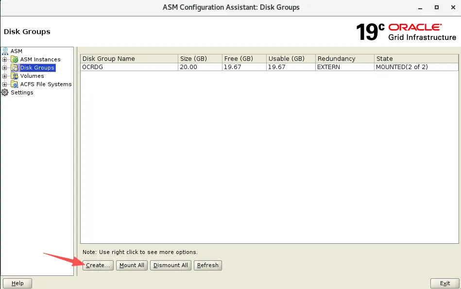Click the Refresh button
Viewport: 461px width, 289px height.
point(208,265)
